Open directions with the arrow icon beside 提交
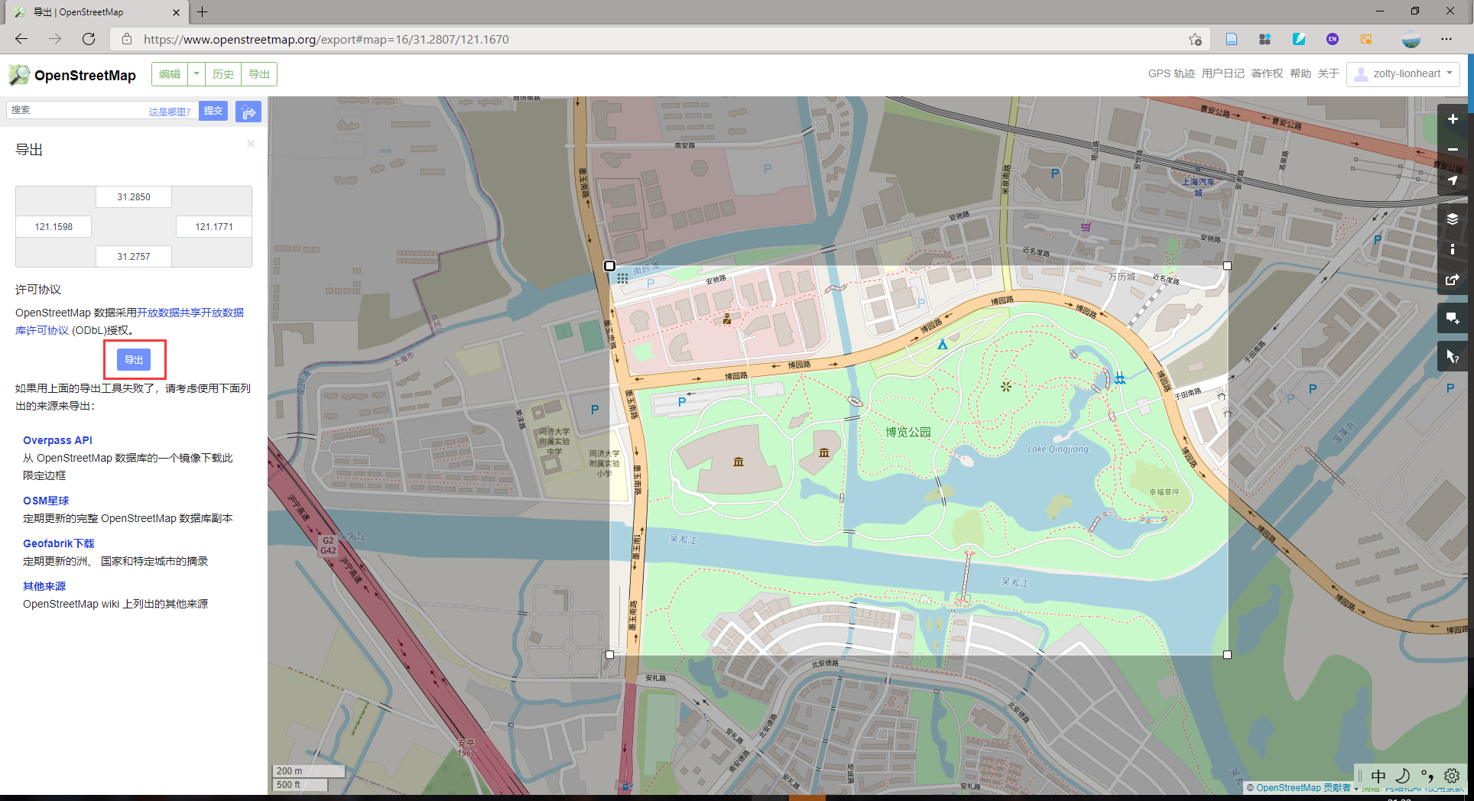 tap(248, 112)
